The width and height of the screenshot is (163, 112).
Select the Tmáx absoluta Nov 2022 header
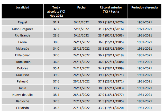click(x=56, y=12)
